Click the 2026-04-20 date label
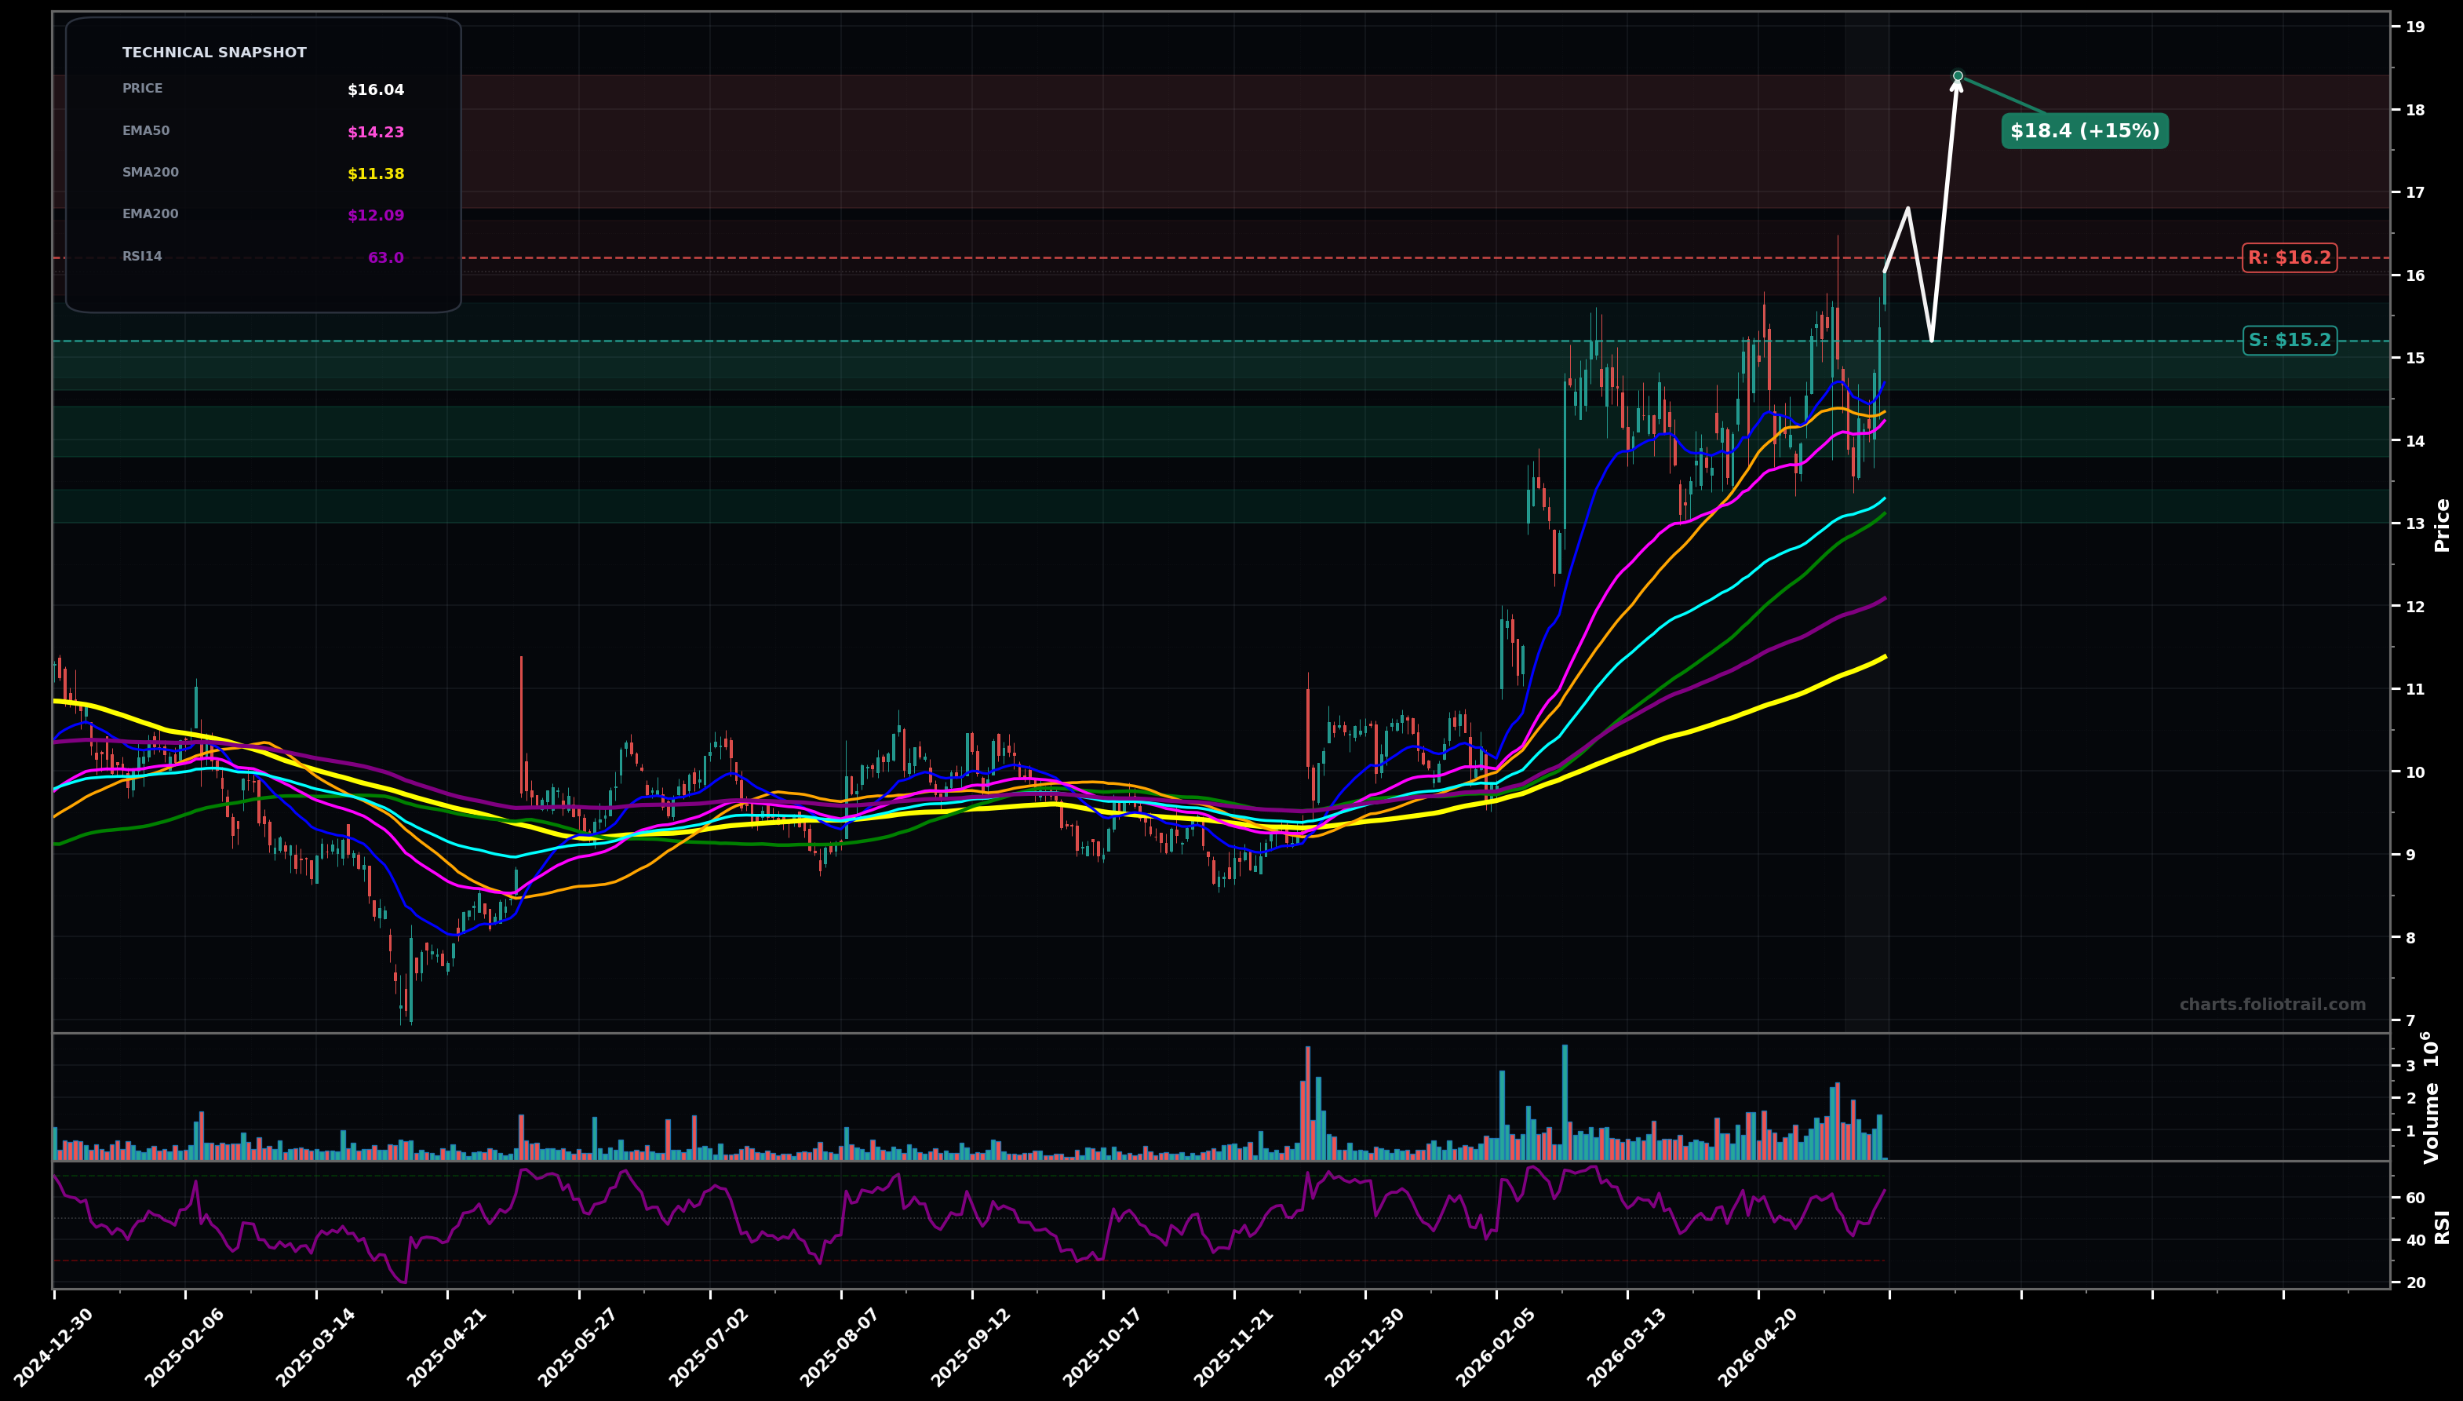Image resolution: width=2463 pixels, height=1401 pixels. tap(1758, 1347)
